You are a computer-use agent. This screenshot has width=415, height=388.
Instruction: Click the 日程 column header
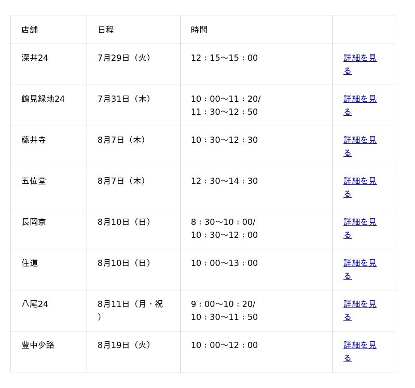tap(106, 30)
